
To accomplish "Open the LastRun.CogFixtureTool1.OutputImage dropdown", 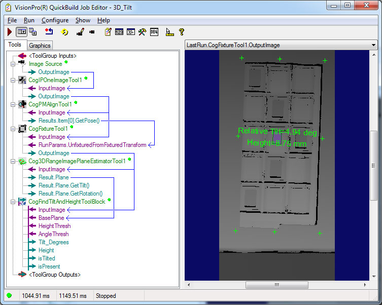I will click(373, 45).
